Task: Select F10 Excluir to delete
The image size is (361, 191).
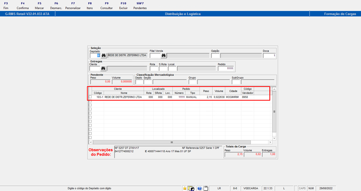Action: point(123,6)
